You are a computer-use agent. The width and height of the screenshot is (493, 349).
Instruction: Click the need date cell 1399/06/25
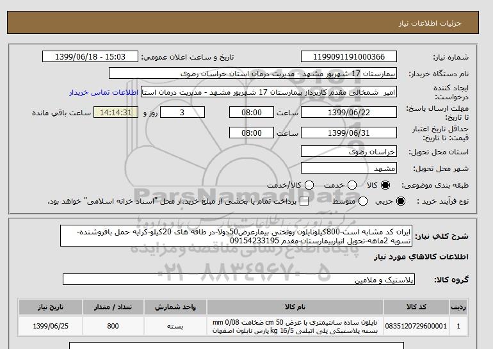click(51, 327)
